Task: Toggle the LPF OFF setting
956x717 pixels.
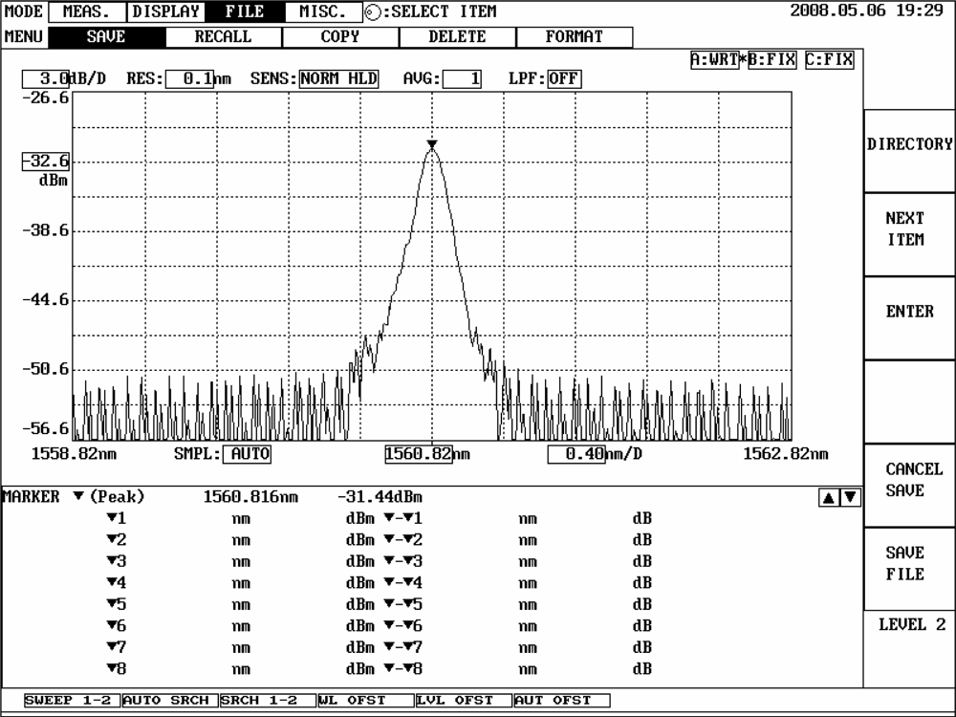Action: 563,78
